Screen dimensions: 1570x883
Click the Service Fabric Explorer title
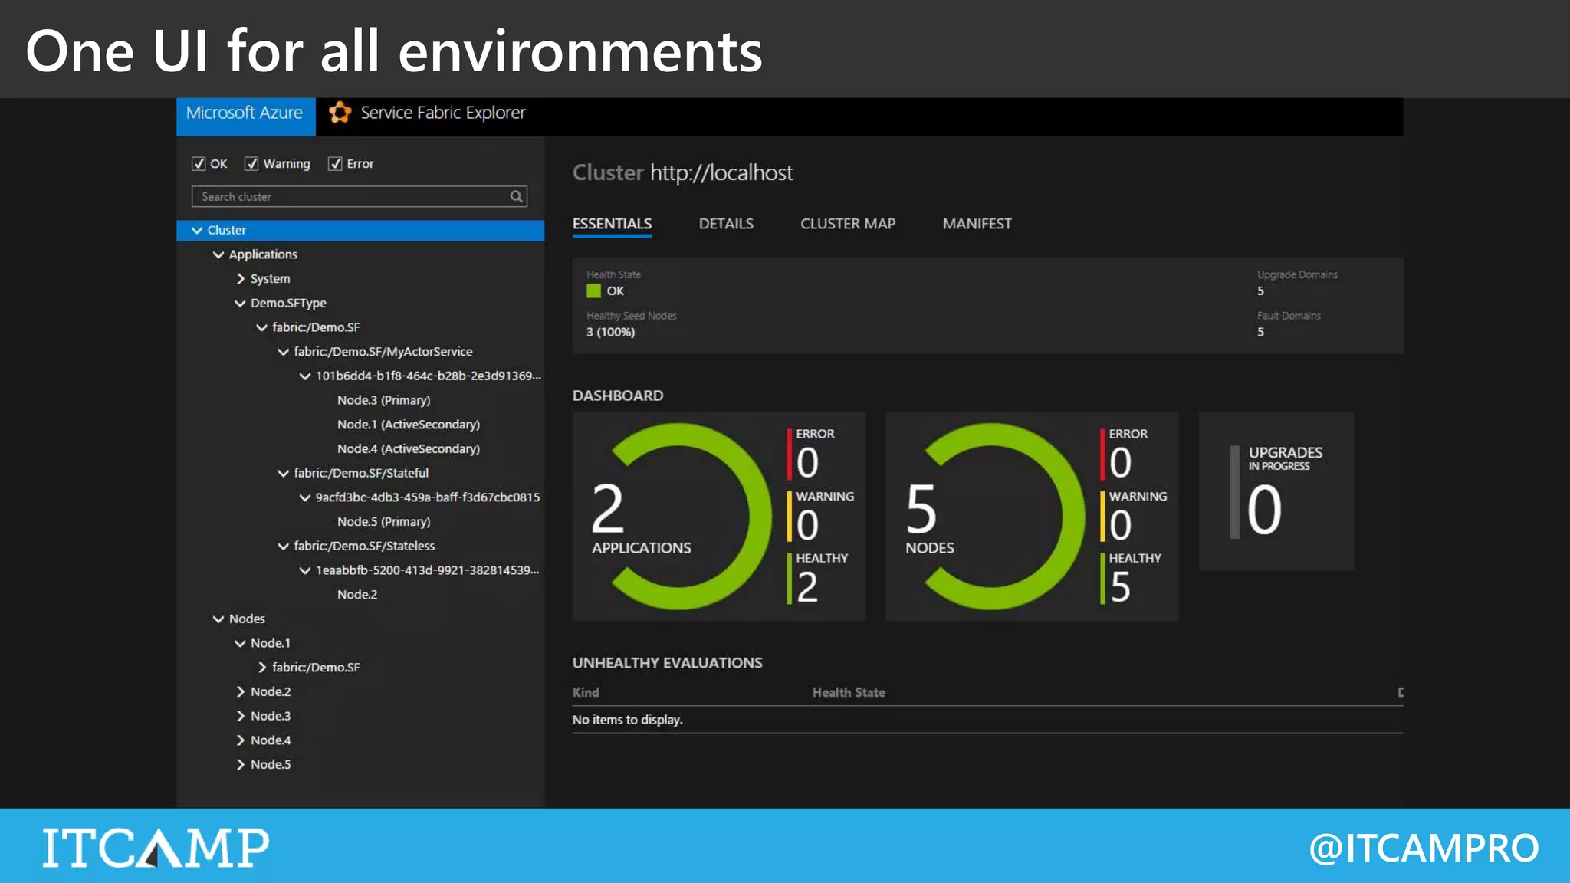pos(443,113)
